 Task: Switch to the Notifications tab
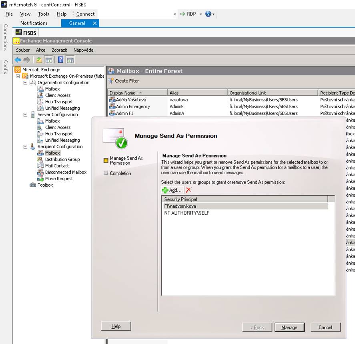tap(34, 23)
